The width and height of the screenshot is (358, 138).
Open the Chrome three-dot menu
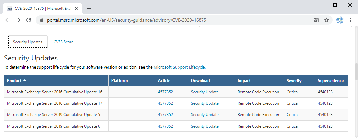pos(350,20)
